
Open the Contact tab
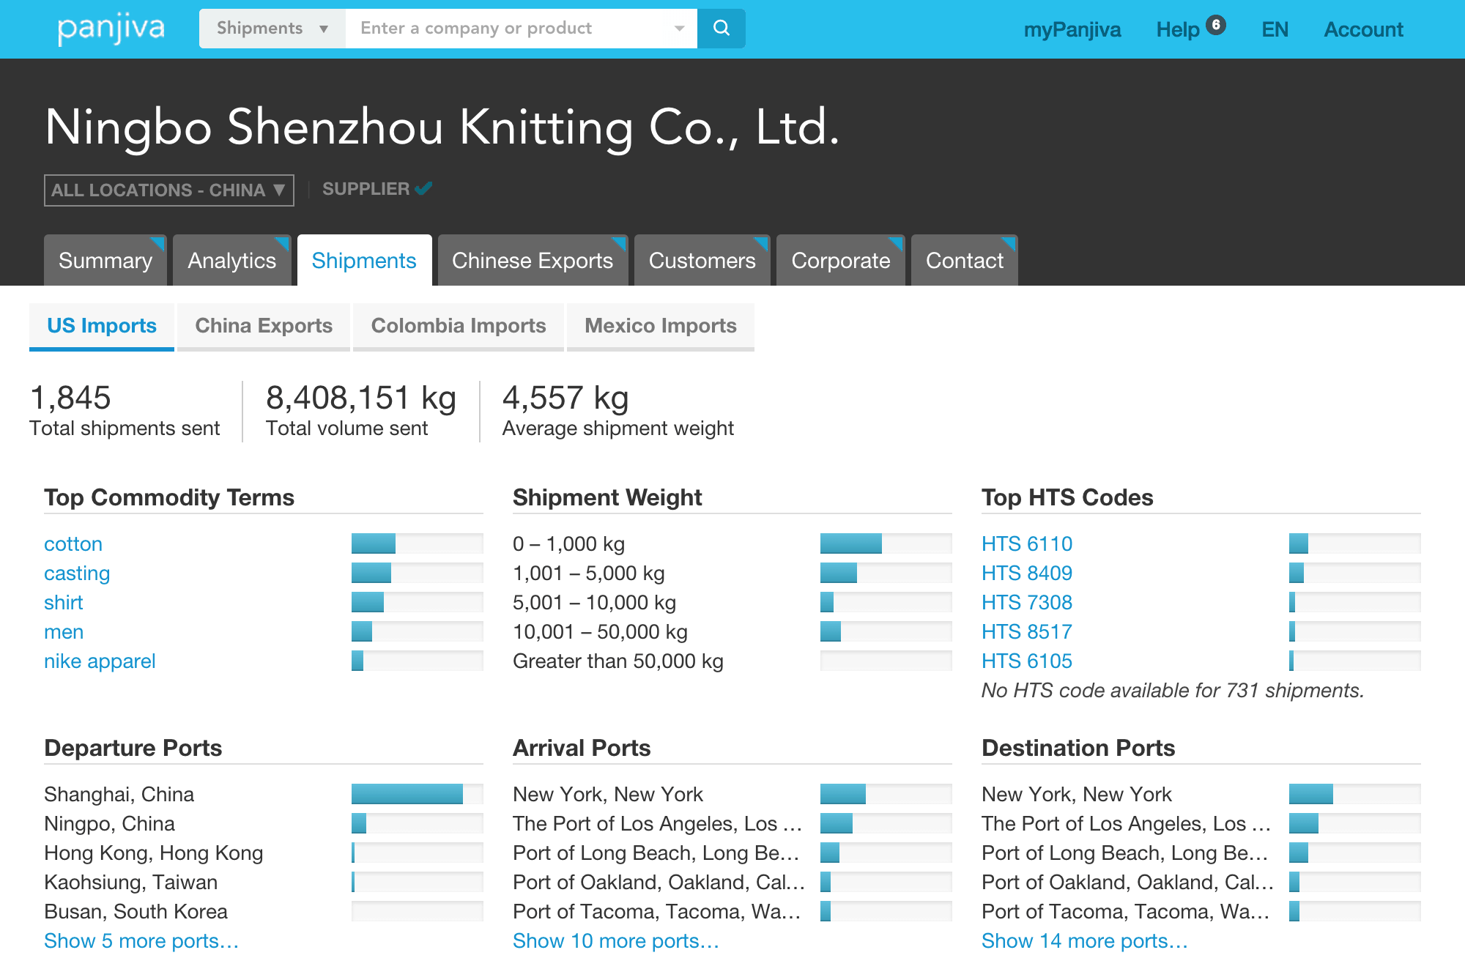click(x=965, y=260)
